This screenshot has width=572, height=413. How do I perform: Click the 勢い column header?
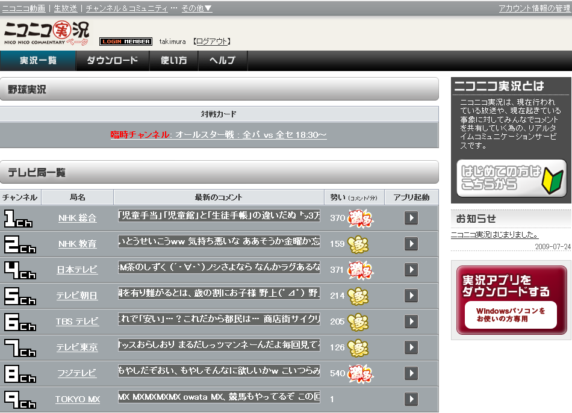tap(354, 197)
